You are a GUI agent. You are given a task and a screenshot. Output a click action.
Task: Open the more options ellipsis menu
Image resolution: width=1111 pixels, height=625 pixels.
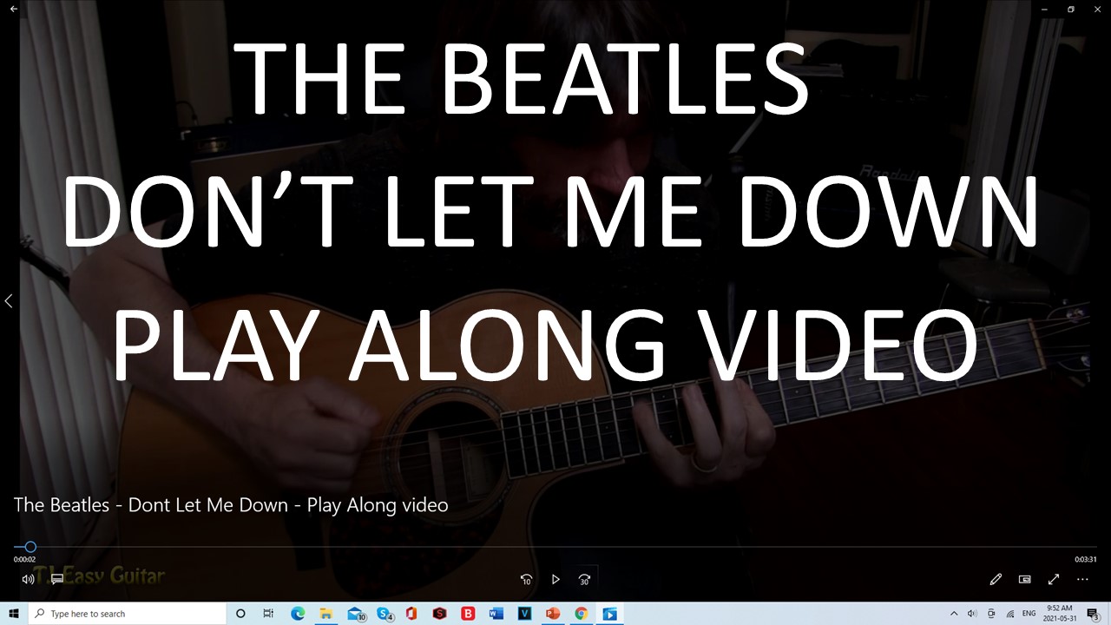(x=1082, y=579)
